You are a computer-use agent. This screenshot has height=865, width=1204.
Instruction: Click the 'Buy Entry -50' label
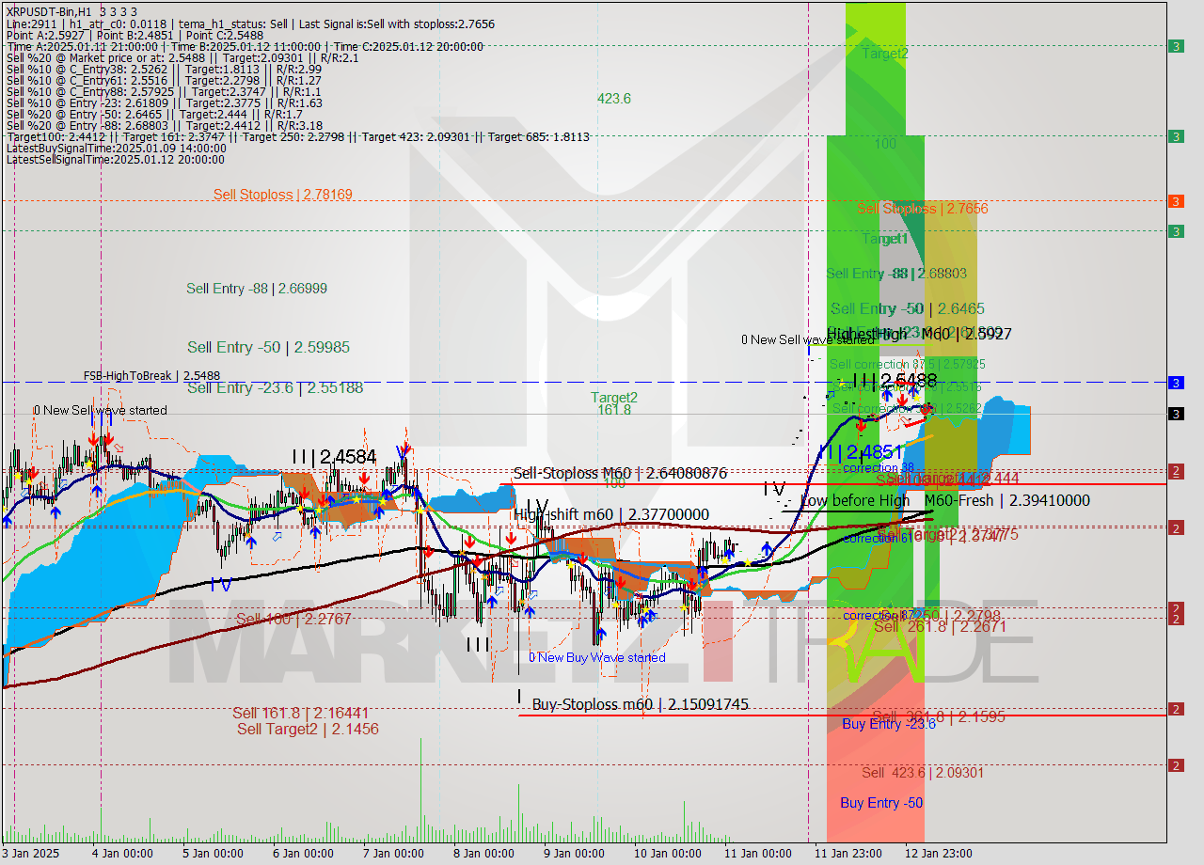coord(881,803)
